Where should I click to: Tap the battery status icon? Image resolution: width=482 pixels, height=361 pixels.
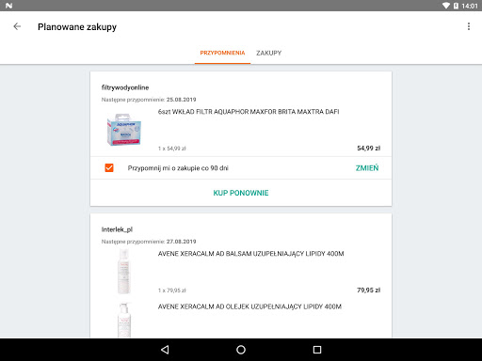tap(456, 6)
